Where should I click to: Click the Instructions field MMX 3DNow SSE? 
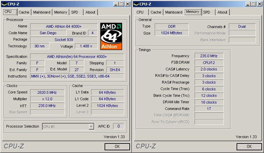[x=77, y=76]
